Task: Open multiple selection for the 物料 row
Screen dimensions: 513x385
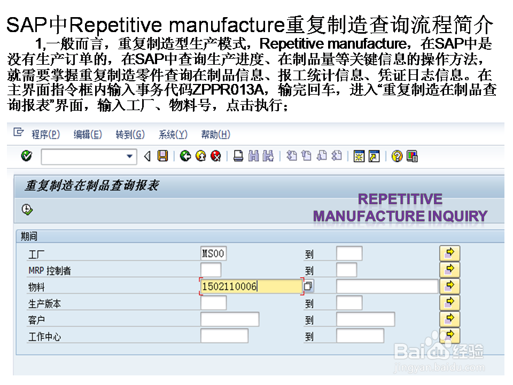Action: (449, 286)
